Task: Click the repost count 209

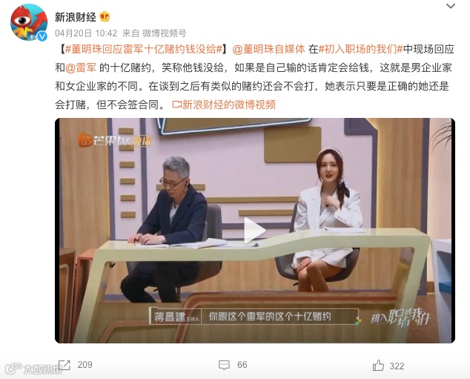Action: click(x=85, y=365)
